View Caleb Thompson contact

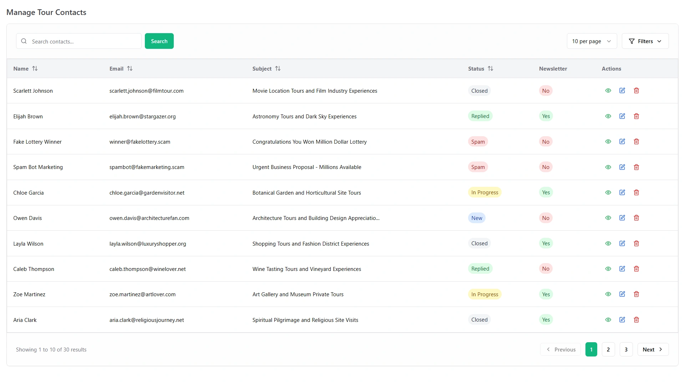[608, 269]
